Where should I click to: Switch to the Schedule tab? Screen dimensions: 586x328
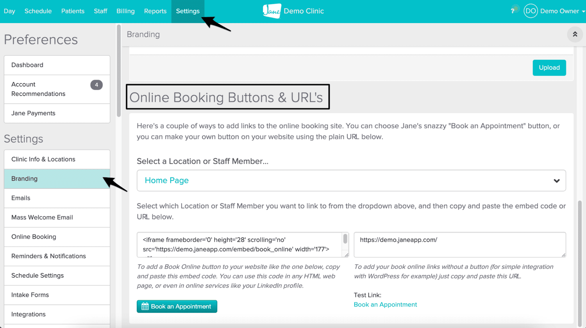tap(38, 11)
